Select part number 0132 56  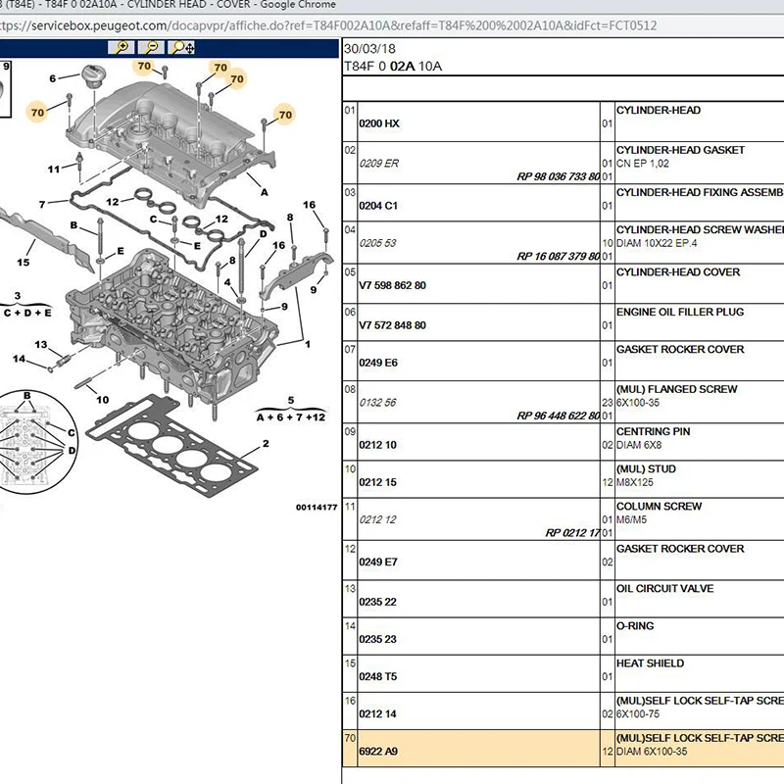(377, 403)
